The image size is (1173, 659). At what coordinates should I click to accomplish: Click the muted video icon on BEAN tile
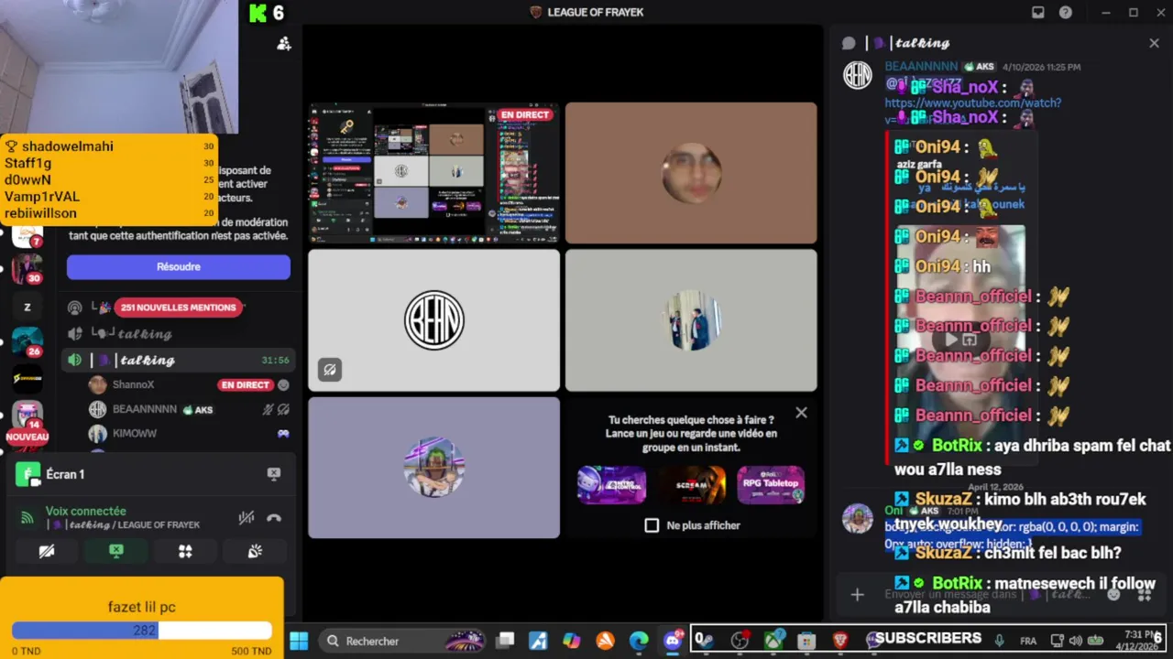[x=330, y=370]
